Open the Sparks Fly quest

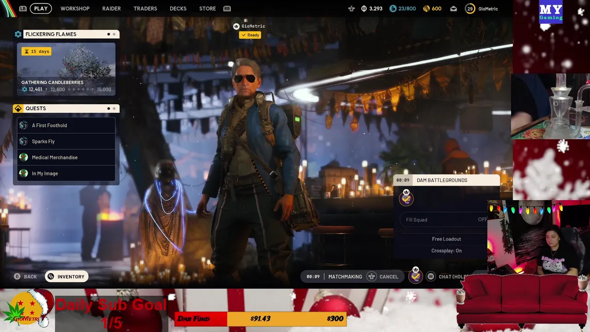(66, 142)
